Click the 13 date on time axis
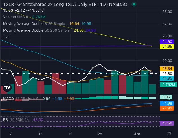This screenshot has height=138, width=178. (x=40, y=134)
